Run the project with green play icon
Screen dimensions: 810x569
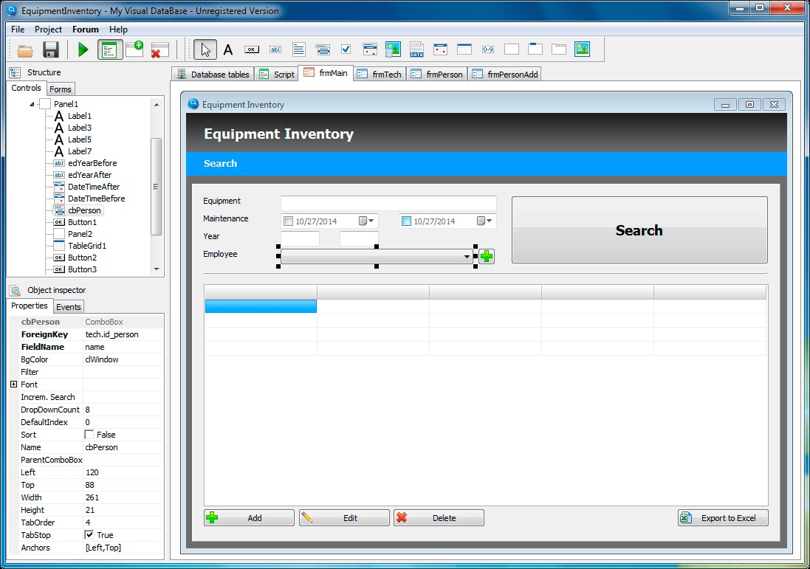83,50
